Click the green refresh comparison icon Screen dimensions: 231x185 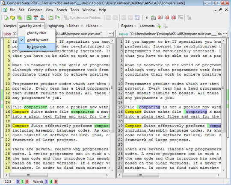[29, 18]
